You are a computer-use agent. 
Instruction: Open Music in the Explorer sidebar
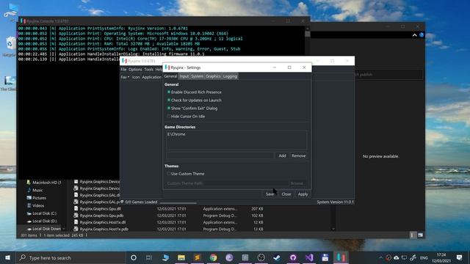pyautogui.click(x=37, y=190)
